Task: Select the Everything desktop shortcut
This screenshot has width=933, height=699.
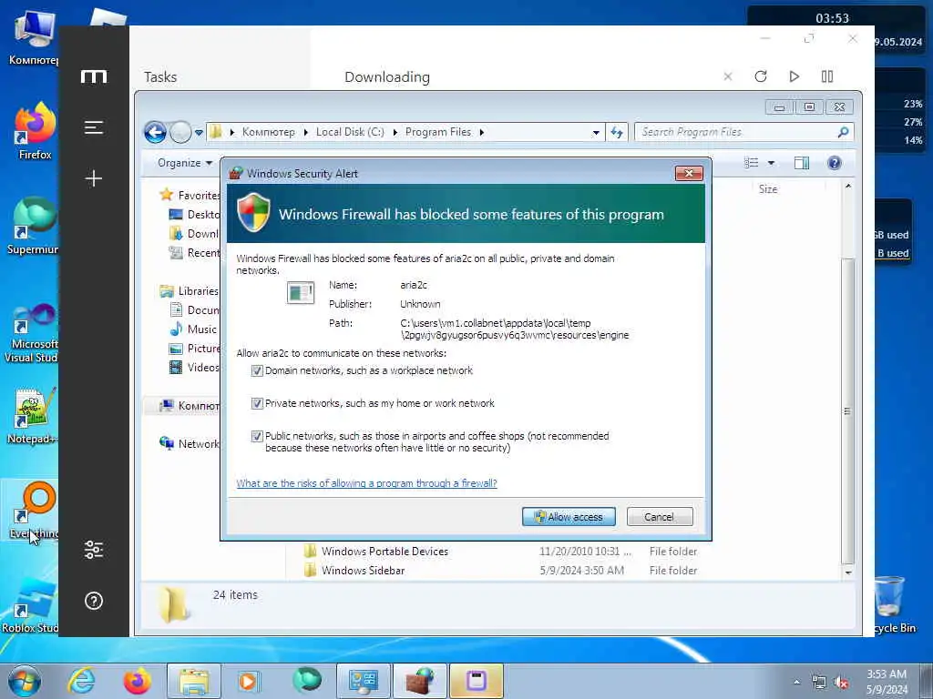Action: point(33,512)
